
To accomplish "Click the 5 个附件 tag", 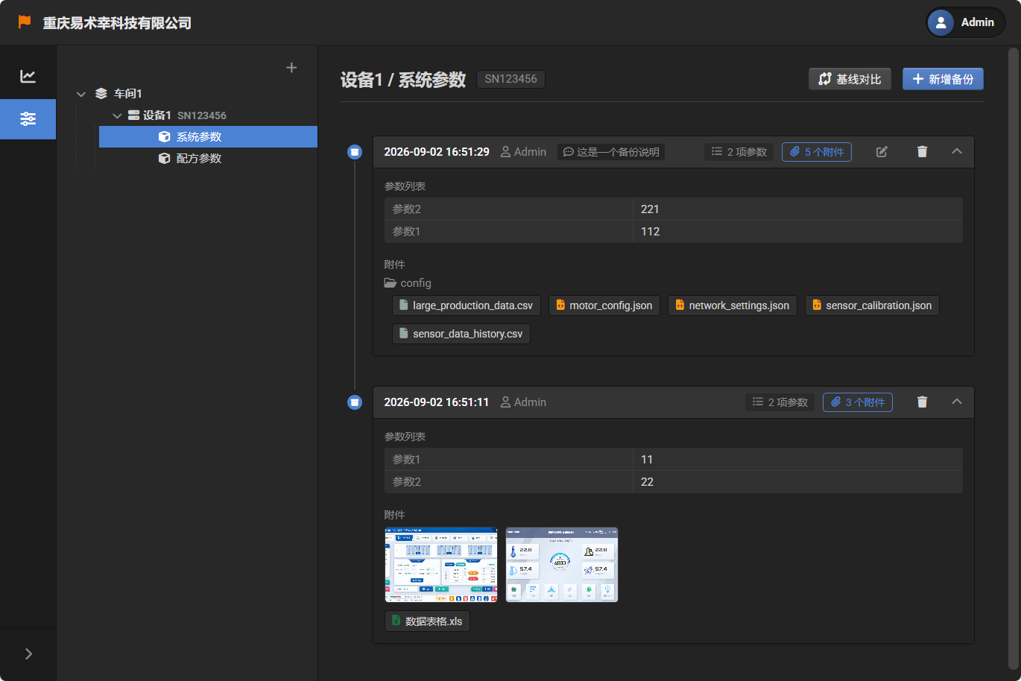I will 817,152.
